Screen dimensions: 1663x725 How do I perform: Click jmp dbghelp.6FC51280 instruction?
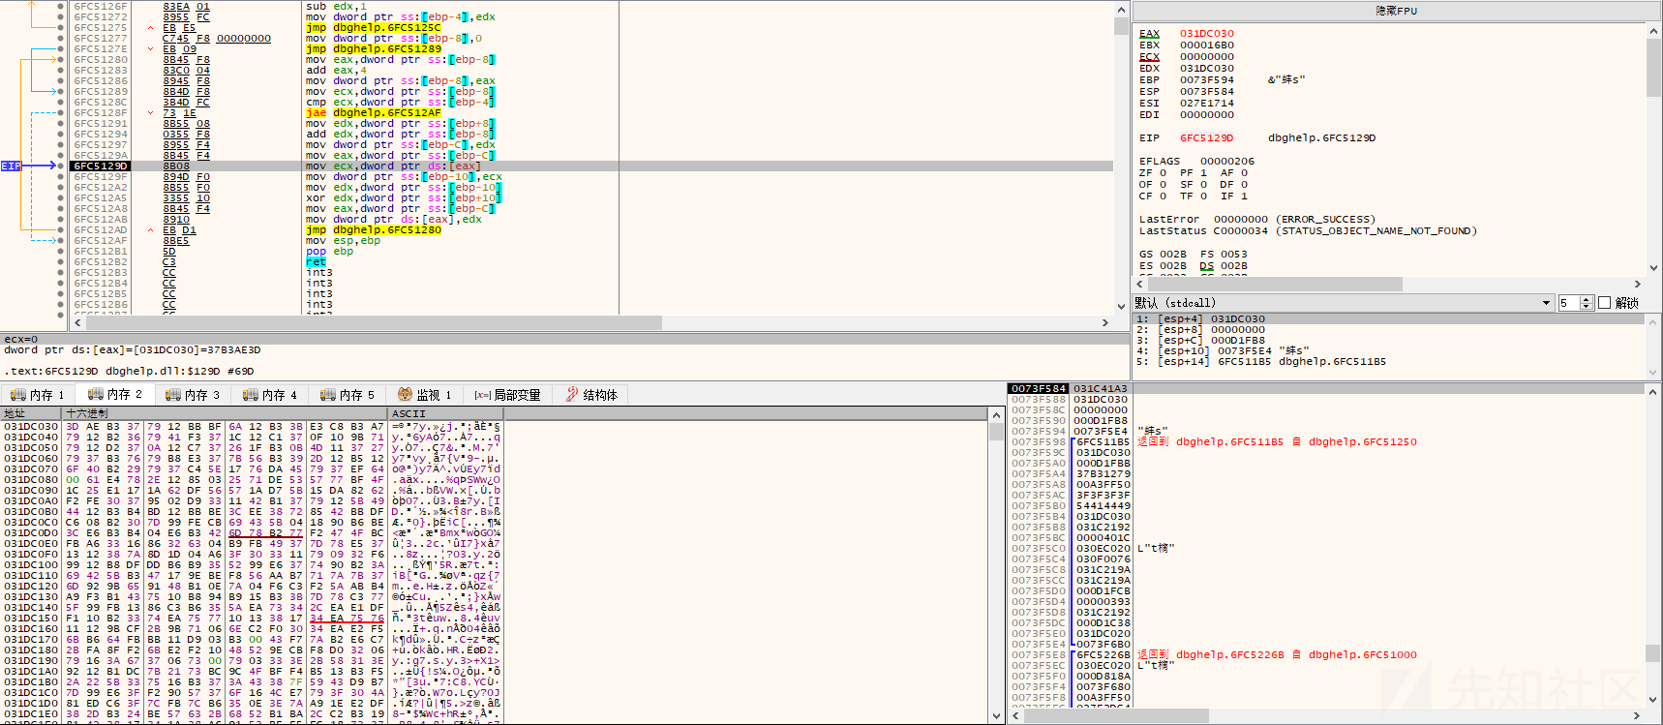click(374, 230)
